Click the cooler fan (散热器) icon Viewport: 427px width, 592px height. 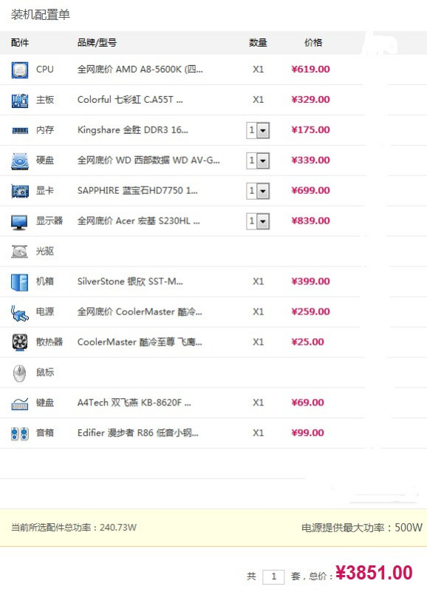click(x=20, y=343)
